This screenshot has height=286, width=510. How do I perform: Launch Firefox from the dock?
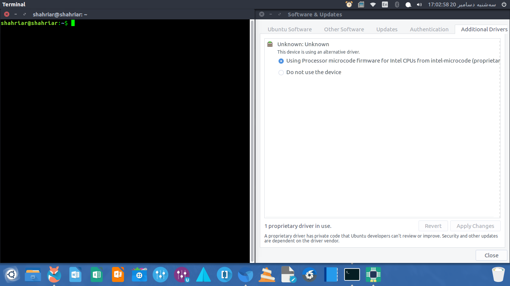54,275
